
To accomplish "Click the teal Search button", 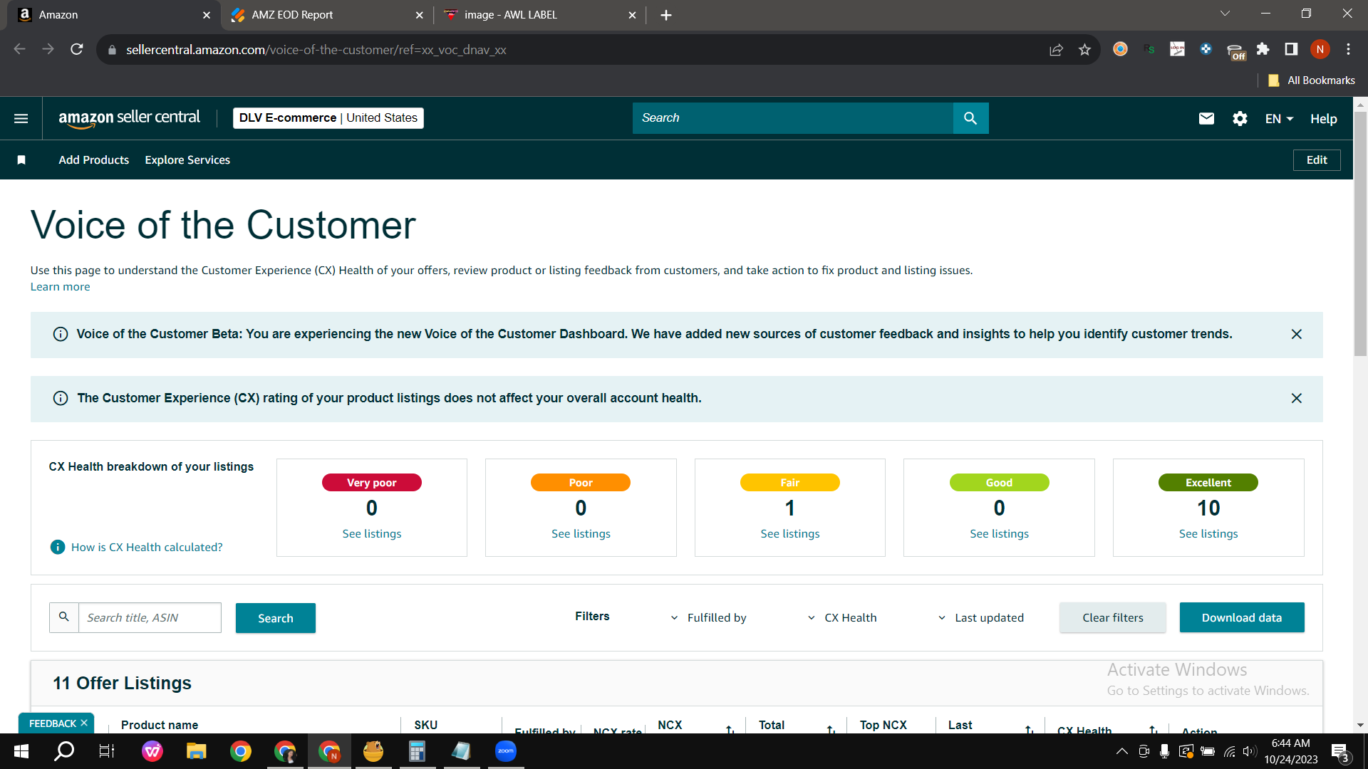I will click(x=276, y=618).
